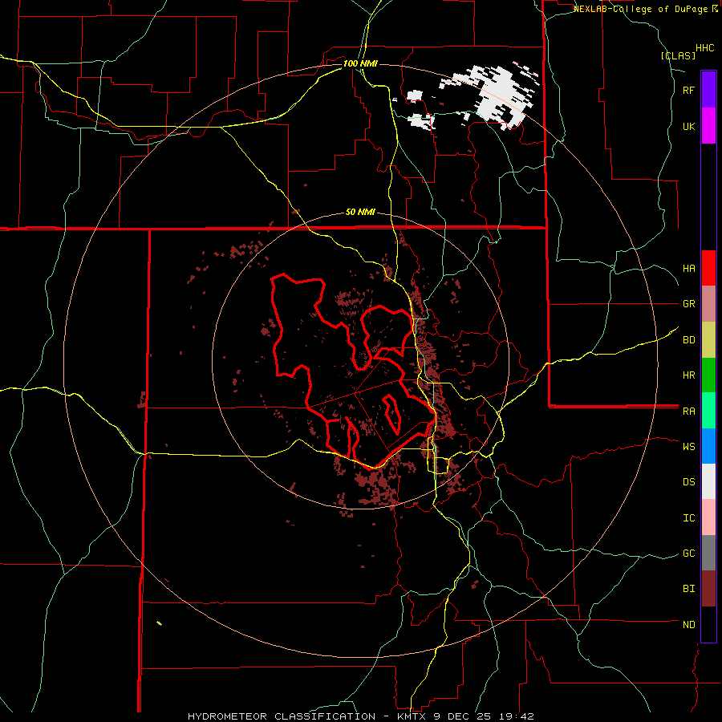The image size is (722, 722).
Task: Click the GC gray legend swatch
Action: 708,553
